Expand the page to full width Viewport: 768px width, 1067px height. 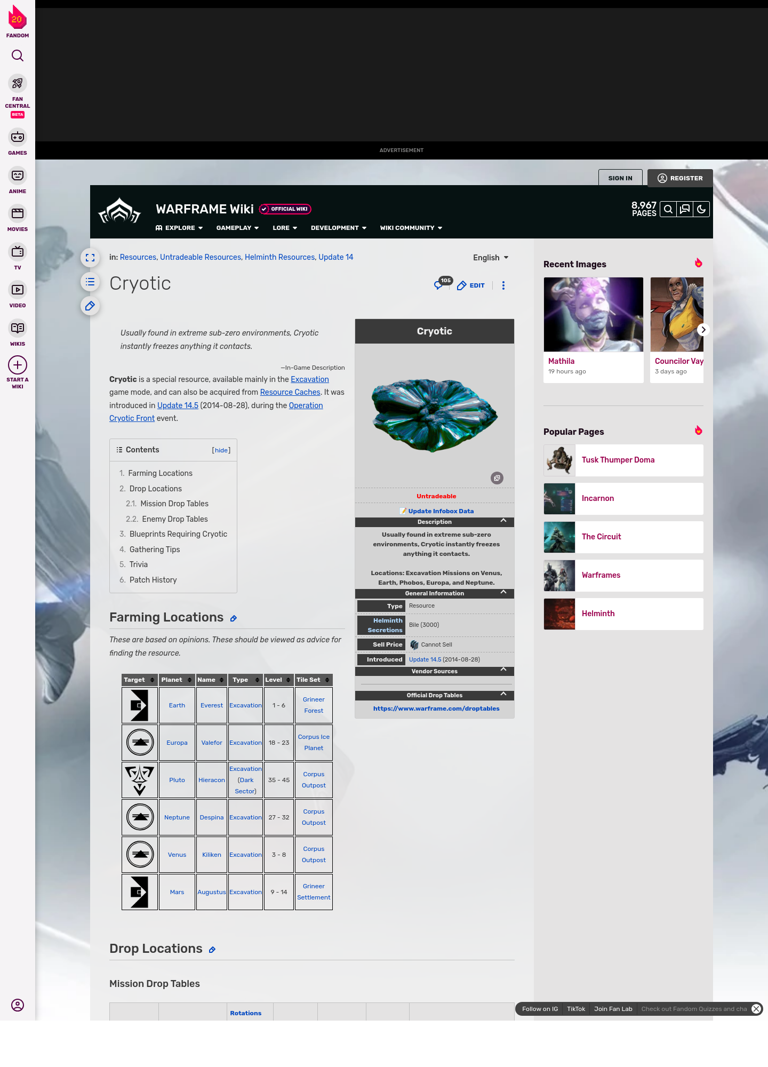pos(90,258)
